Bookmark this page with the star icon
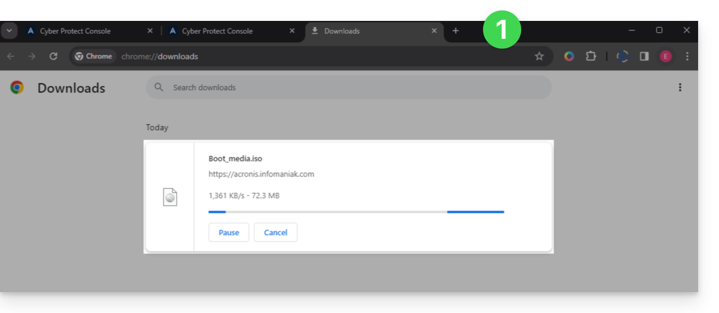Image resolution: width=719 pixels, height=313 pixels. 539,56
